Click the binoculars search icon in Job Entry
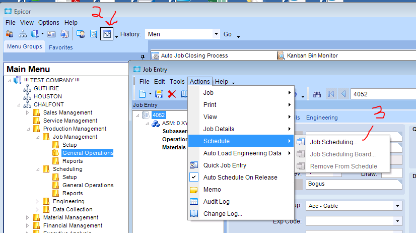416x233 pixels. pos(317,94)
